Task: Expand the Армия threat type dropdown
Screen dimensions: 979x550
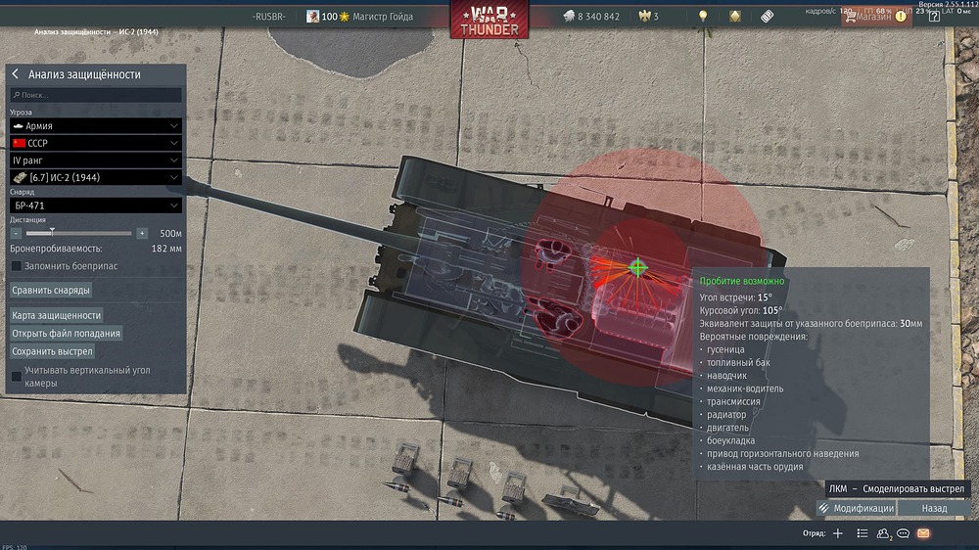Action: 96,125
